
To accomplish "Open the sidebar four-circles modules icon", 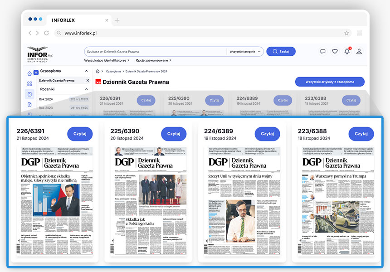I will [29, 84].
